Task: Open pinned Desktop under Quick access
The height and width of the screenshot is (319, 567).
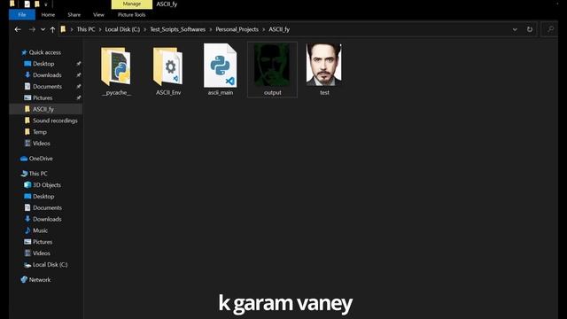Action: [x=43, y=64]
